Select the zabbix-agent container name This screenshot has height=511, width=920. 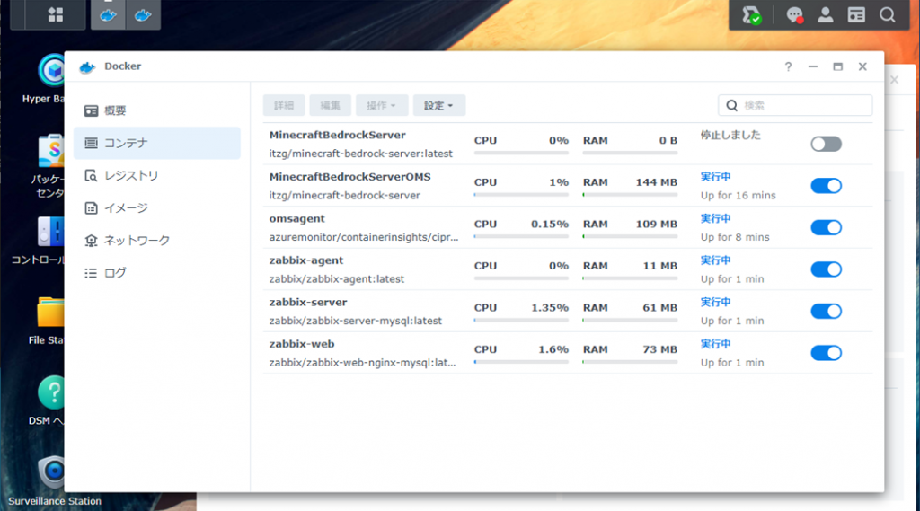click(306, 260)
